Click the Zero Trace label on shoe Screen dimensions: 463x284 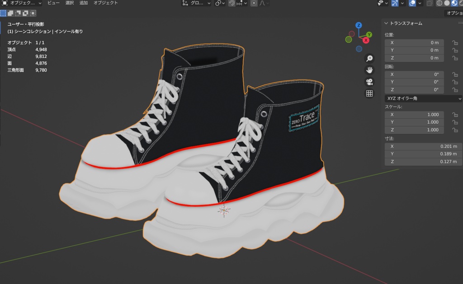pos(304,119)
